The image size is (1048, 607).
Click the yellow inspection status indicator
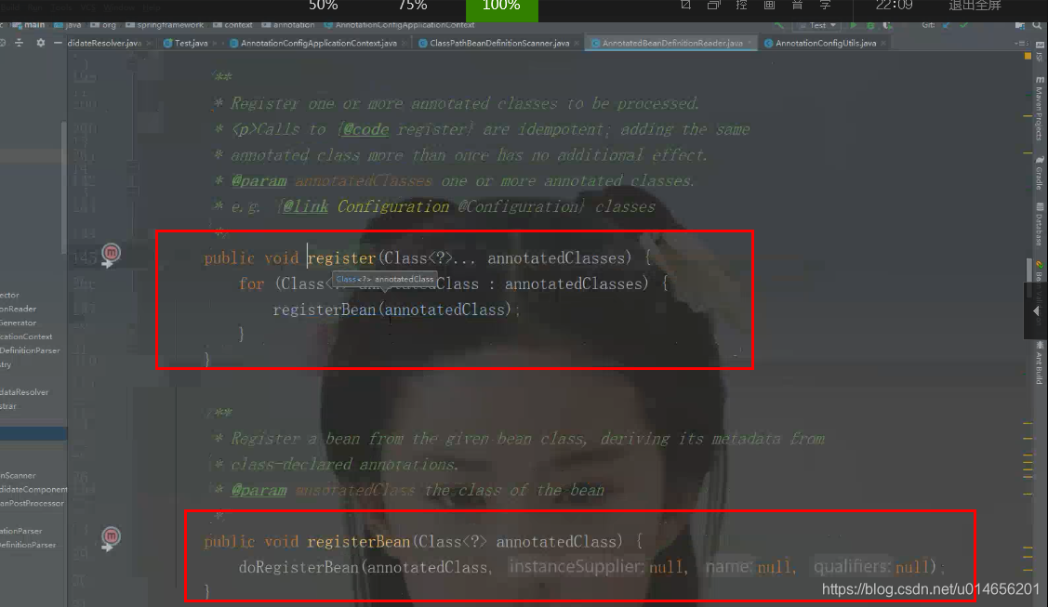point(1028,57)
